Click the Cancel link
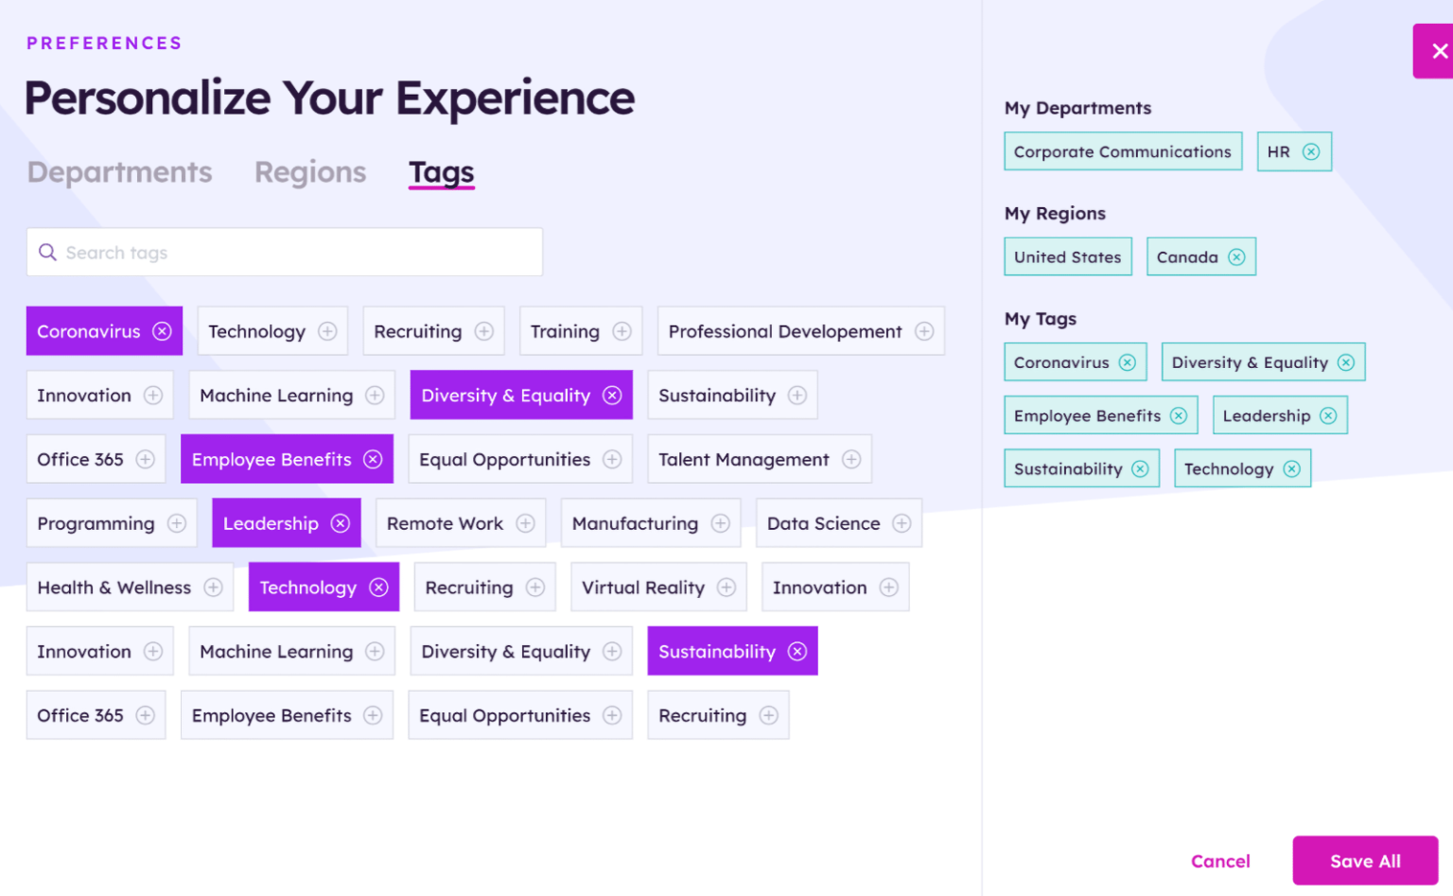Image resolution: width=1453 pixels, height=896 pixels. point(1220,860)
